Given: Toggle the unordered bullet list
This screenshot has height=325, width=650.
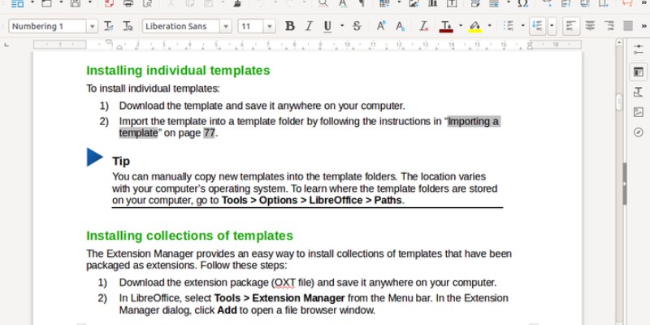Looking at the screenshot, I should tap(509, 26).
